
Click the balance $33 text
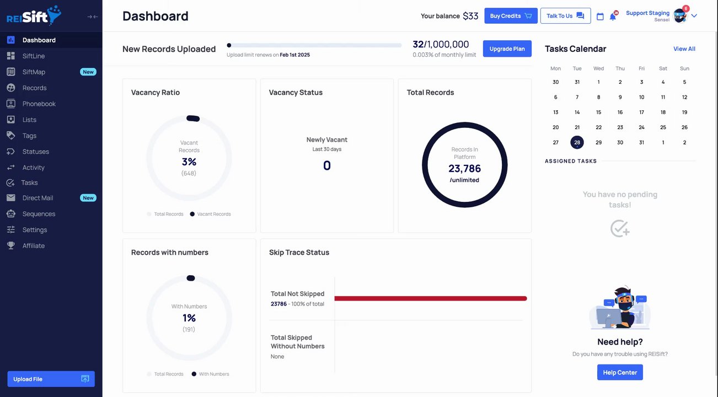[x=470, y=16]
